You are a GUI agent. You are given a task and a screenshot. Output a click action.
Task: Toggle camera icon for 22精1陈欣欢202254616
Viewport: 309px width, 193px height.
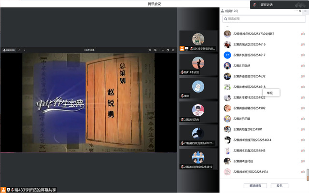303,44
